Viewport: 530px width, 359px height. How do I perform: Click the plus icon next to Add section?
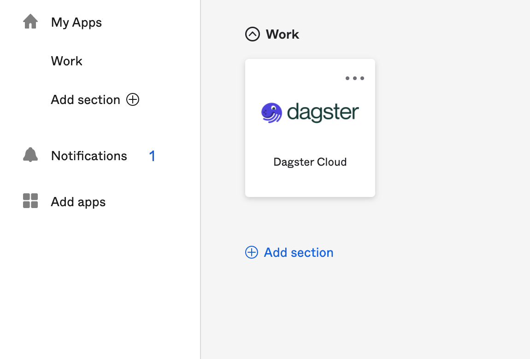tap(133, 99)
